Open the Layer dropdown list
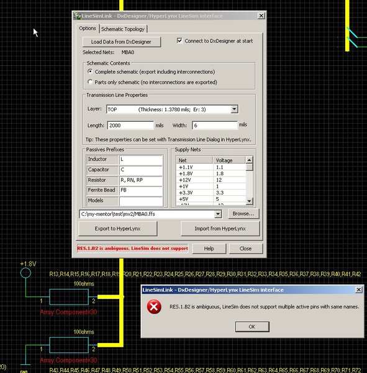This screenshot has width=367, height=373. click(x=234, y=109)
